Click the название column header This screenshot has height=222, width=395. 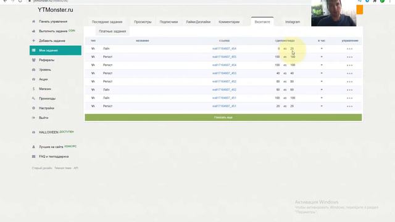pos(143,41)
